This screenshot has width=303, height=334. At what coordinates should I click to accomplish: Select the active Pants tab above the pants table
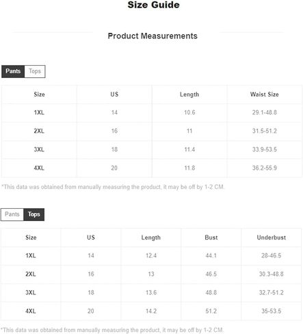tap(13, 71)
